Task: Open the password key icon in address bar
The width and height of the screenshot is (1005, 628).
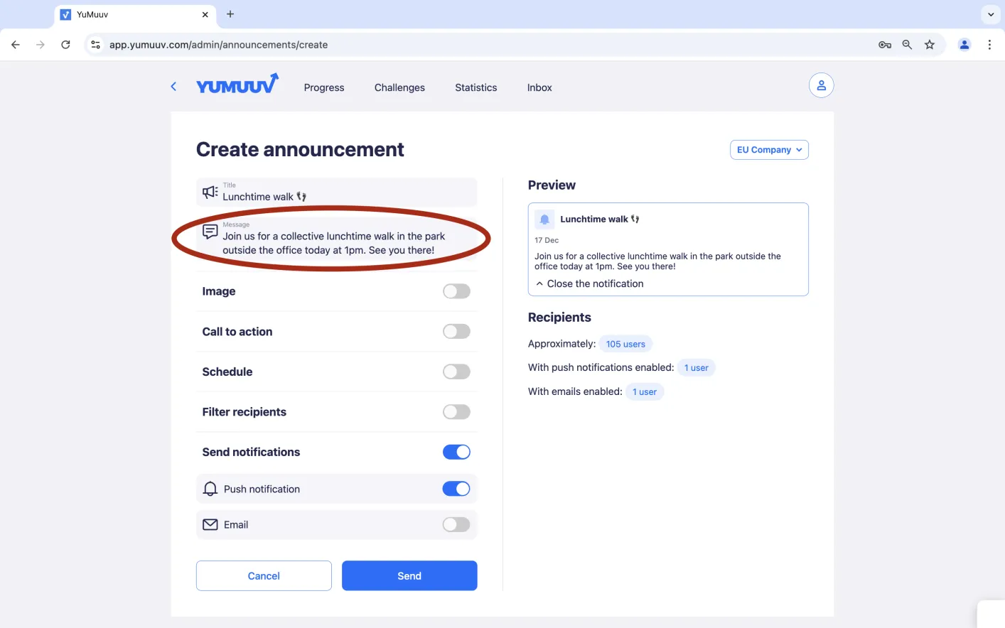Action: pyautogui.click(x=885, y=45)
